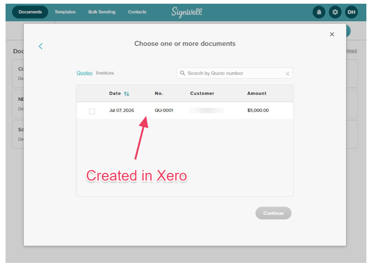Sort by date using the arrows icon

127,94
